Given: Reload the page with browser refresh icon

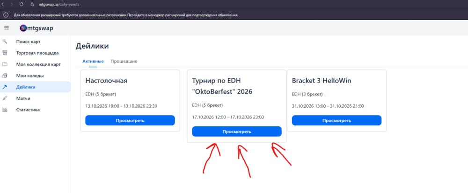Looking at the screenshot, I should click(22, 5).
